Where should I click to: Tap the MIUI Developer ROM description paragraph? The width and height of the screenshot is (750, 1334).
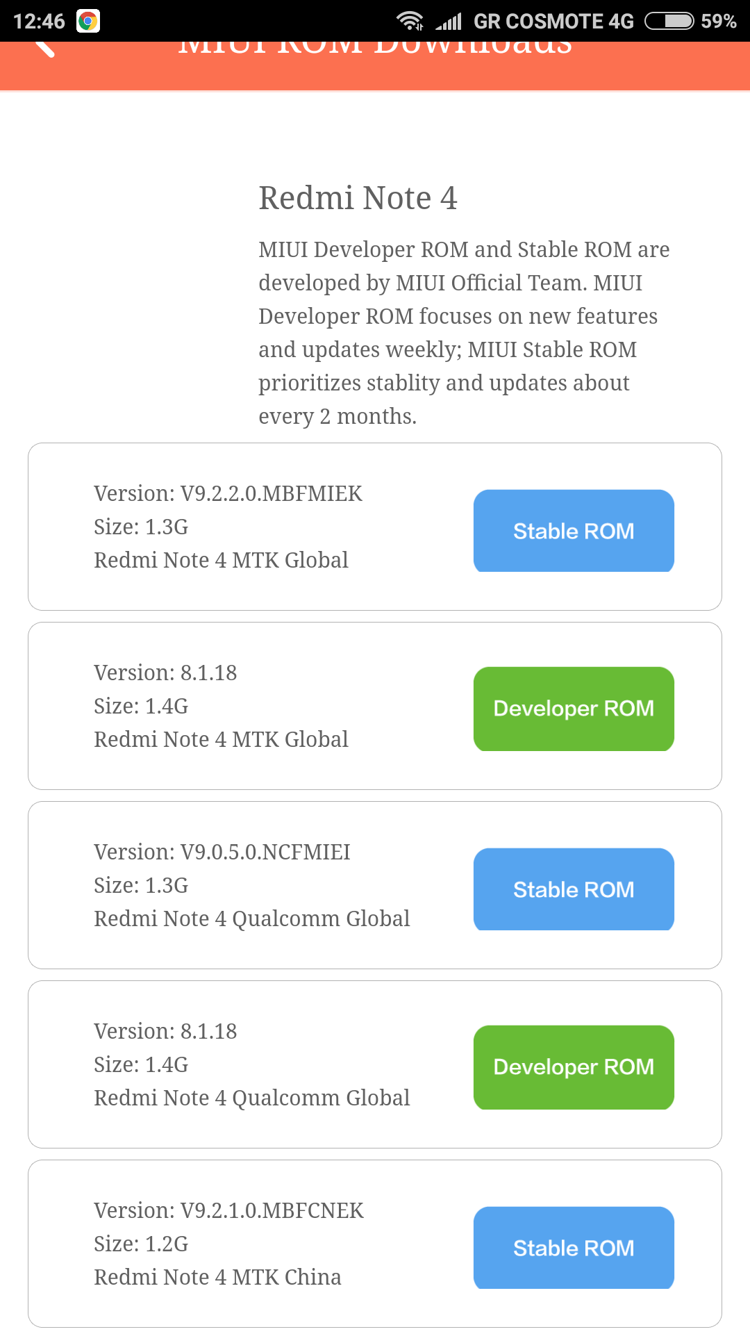(x=464, y=332)
